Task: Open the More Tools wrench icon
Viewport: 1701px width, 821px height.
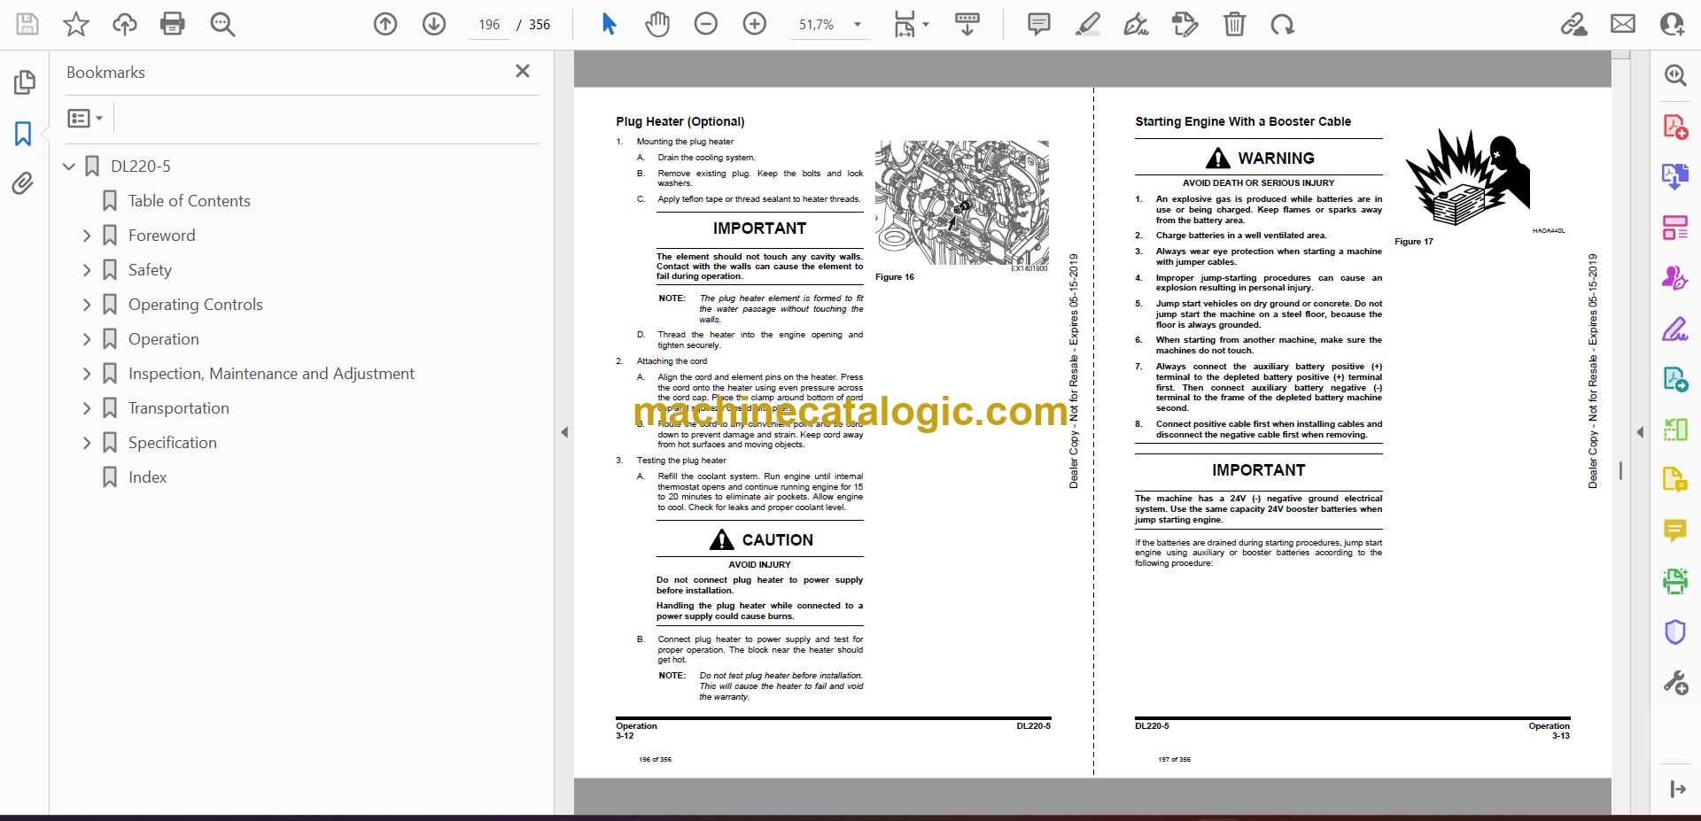Action: point(1675,683)
